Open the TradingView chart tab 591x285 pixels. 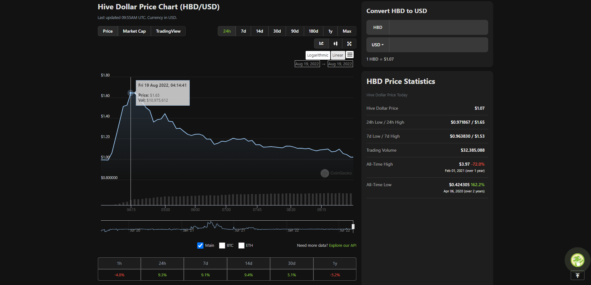[168, 31]
